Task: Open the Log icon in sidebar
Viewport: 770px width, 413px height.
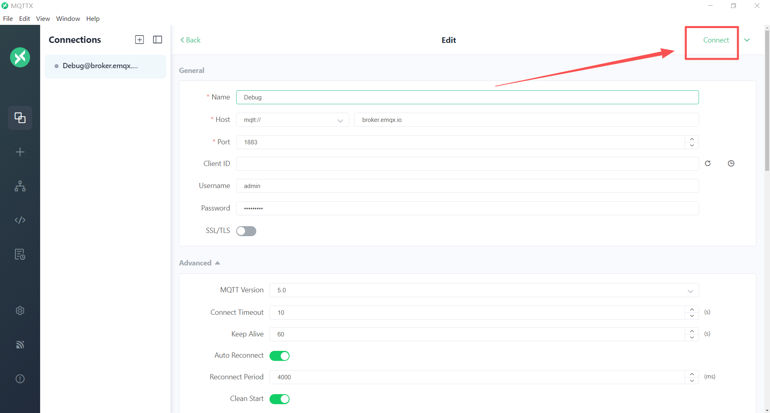Action: pos(20,254)
